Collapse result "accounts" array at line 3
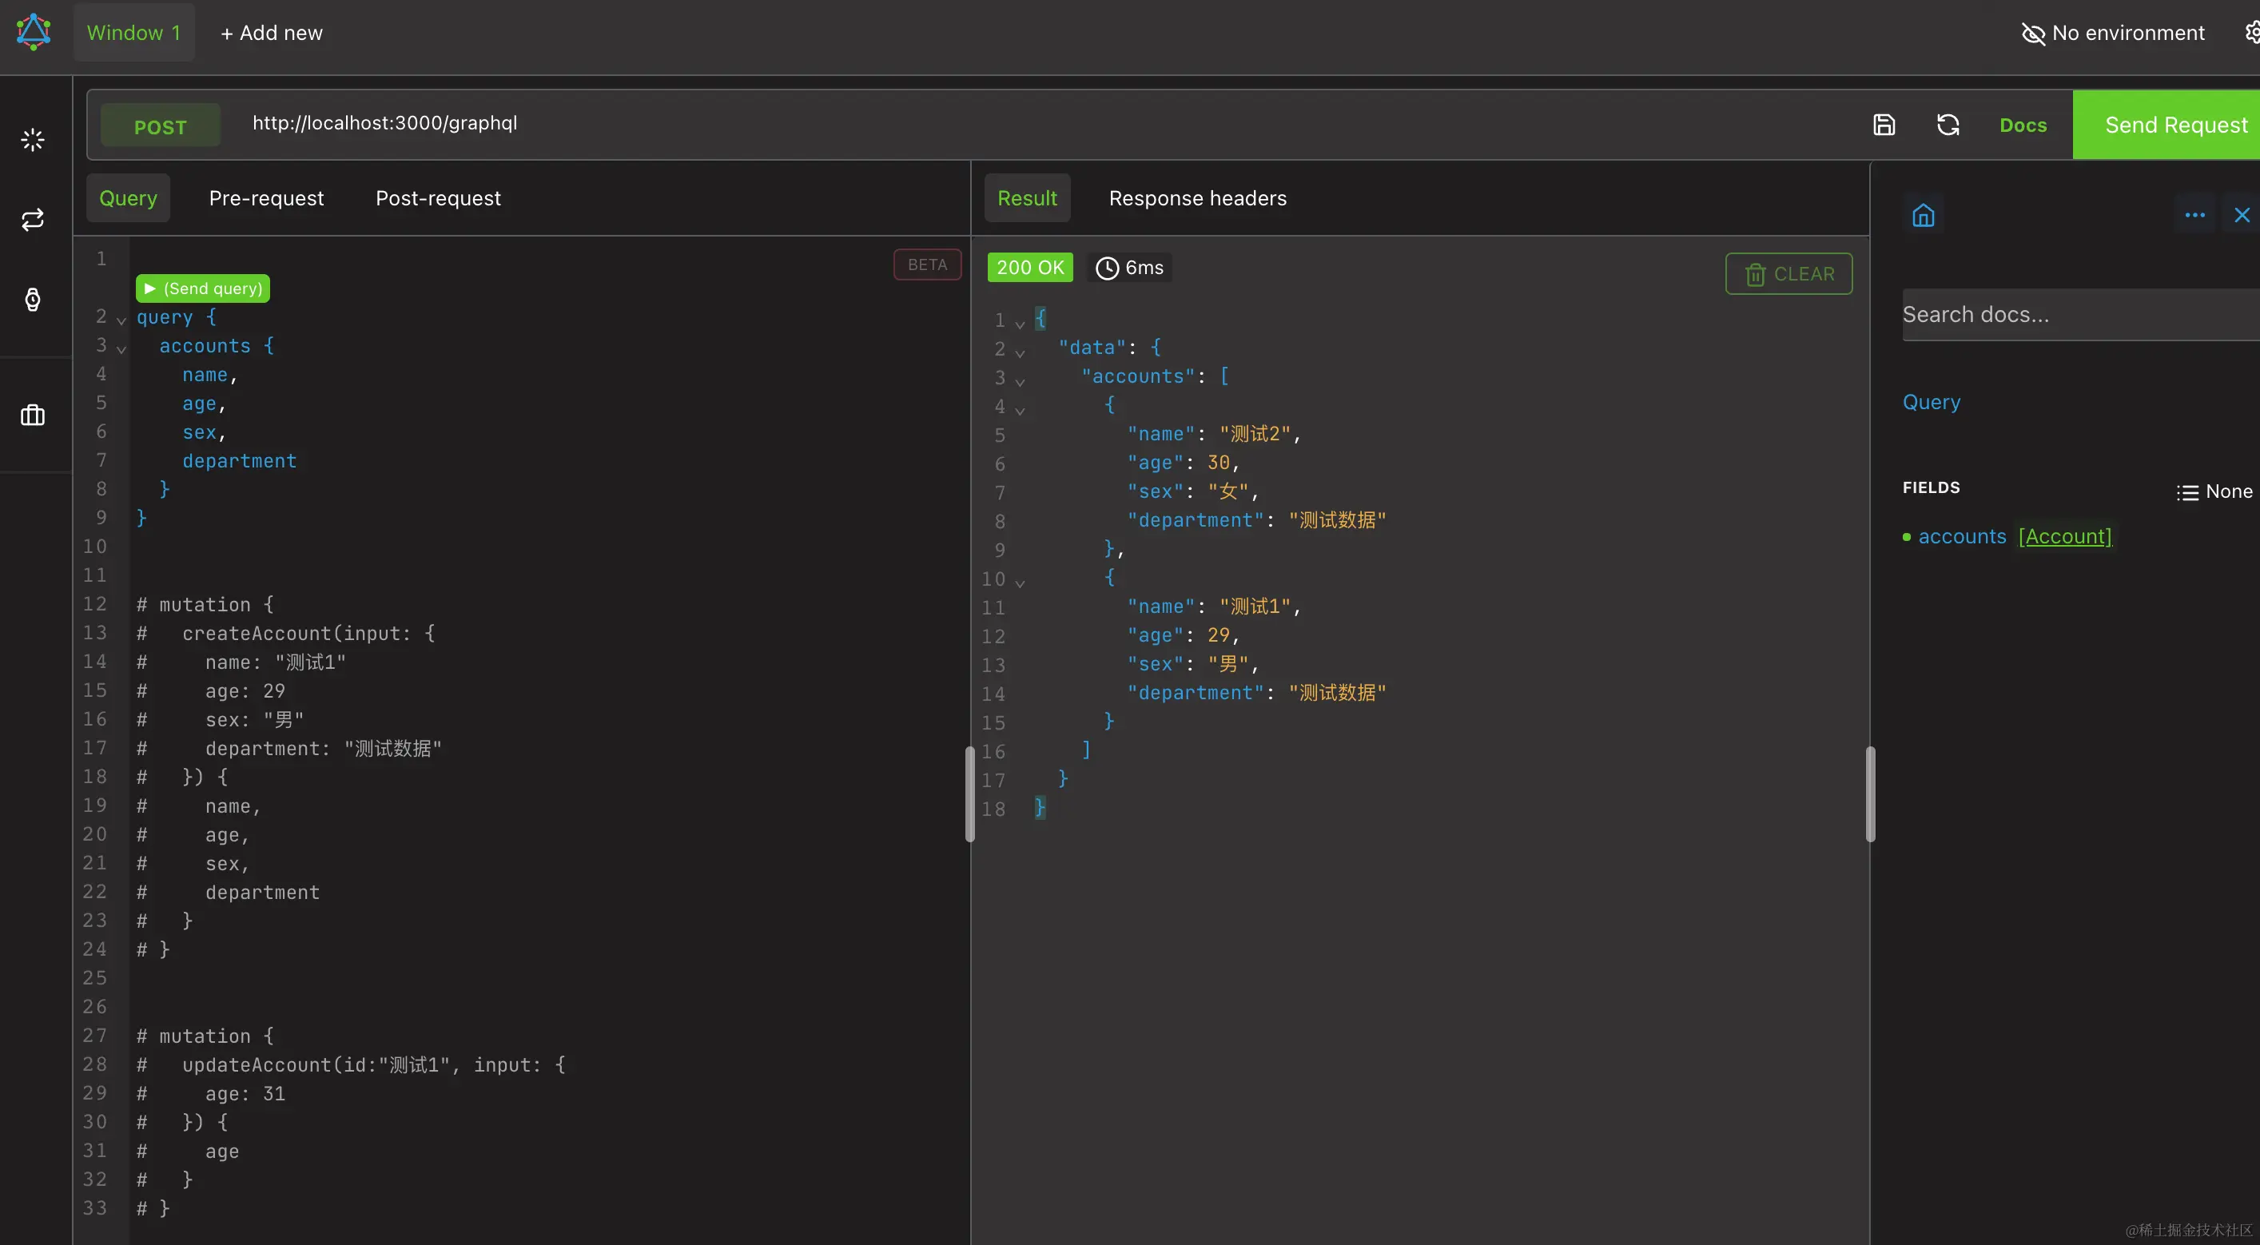The image size is (2260, 1245). click(1020, 382)
